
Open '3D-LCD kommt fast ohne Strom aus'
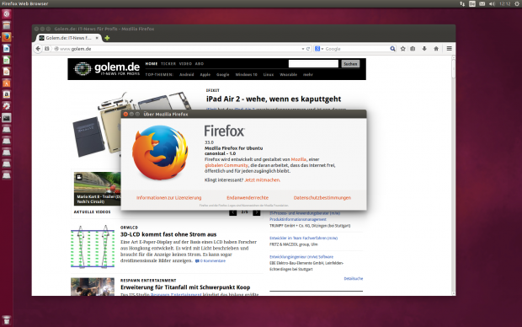tap(168, 234)
